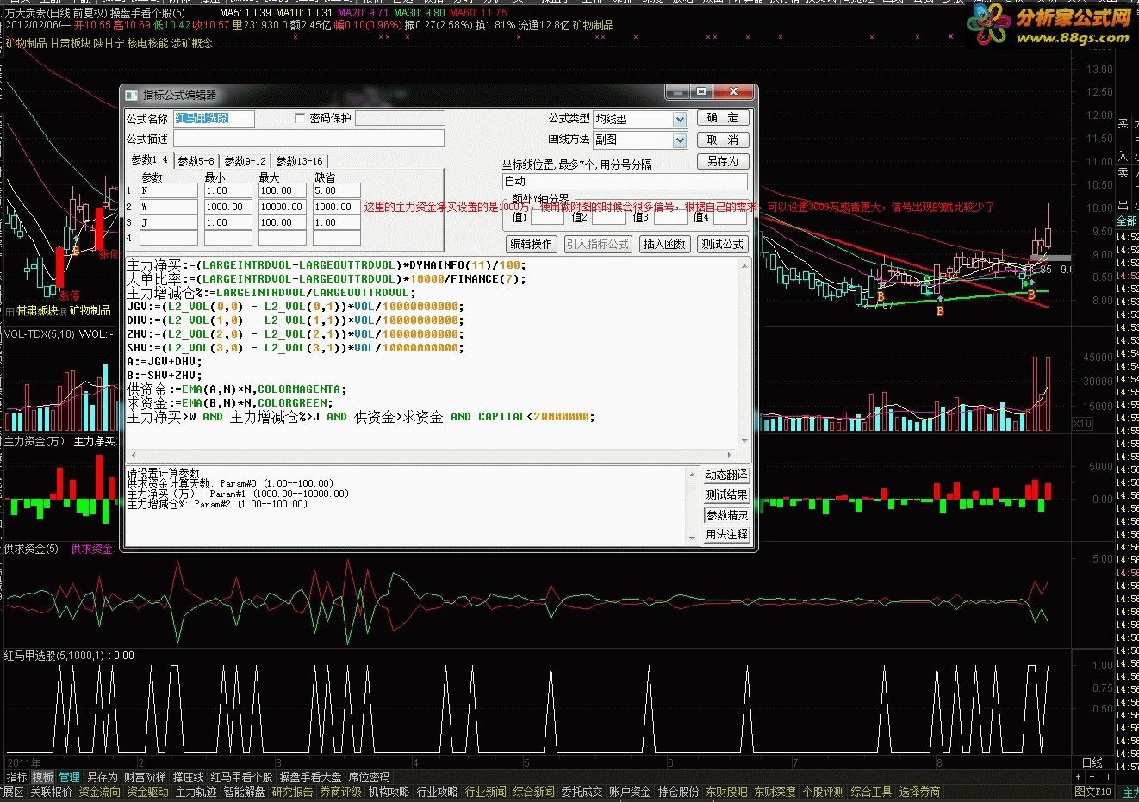Click the 参数精灵 button
This screenshot has height=802, width=1139.
pyautogui.click(x=726, y=515)
